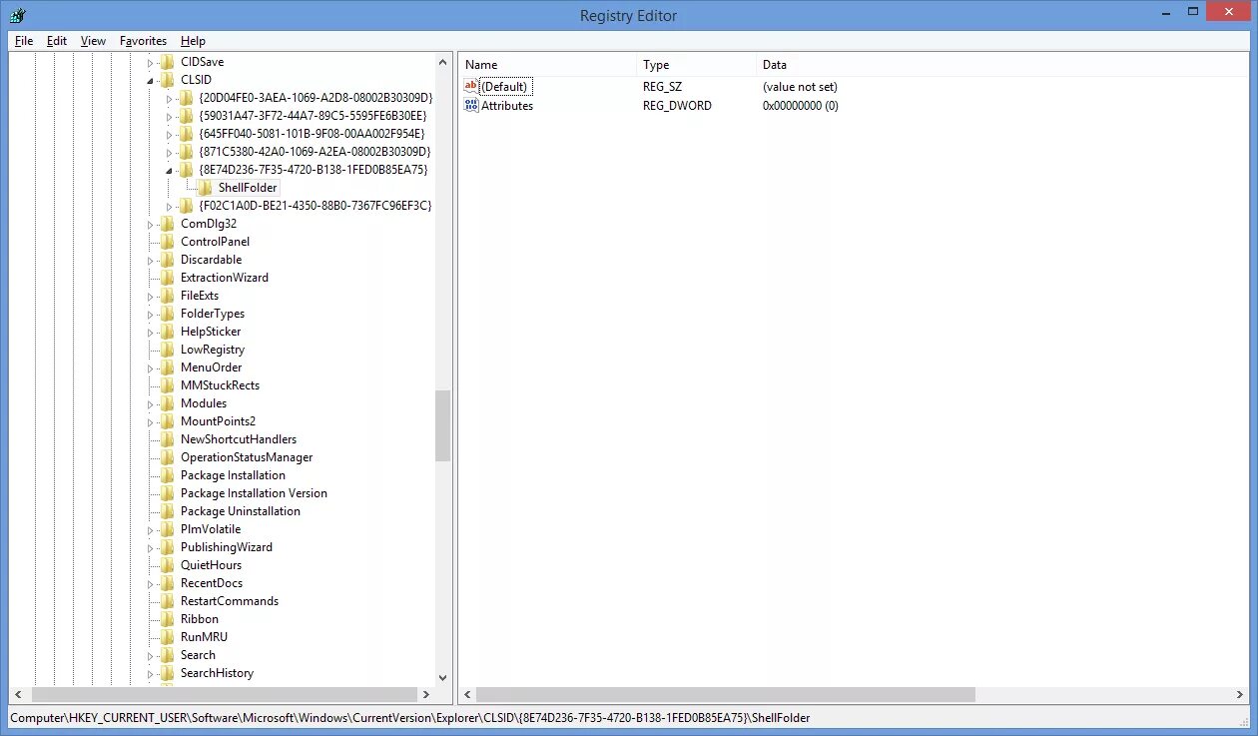Click the Modules folder icon
Screen dimensions: 1258x736
tap(167, 403)
